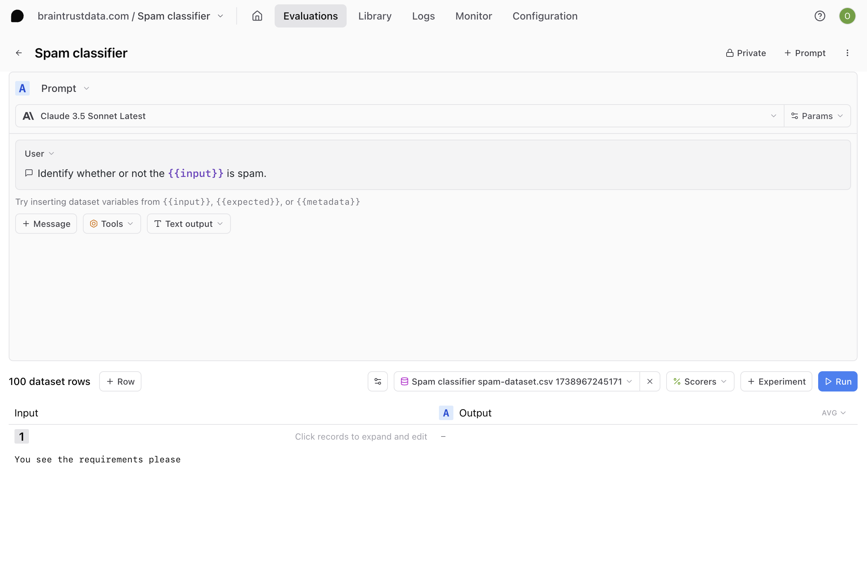Open display settings sliders icon near dataset
This screenshot has width=867, height=563.
pyautogui.click(x=377, y=381)
